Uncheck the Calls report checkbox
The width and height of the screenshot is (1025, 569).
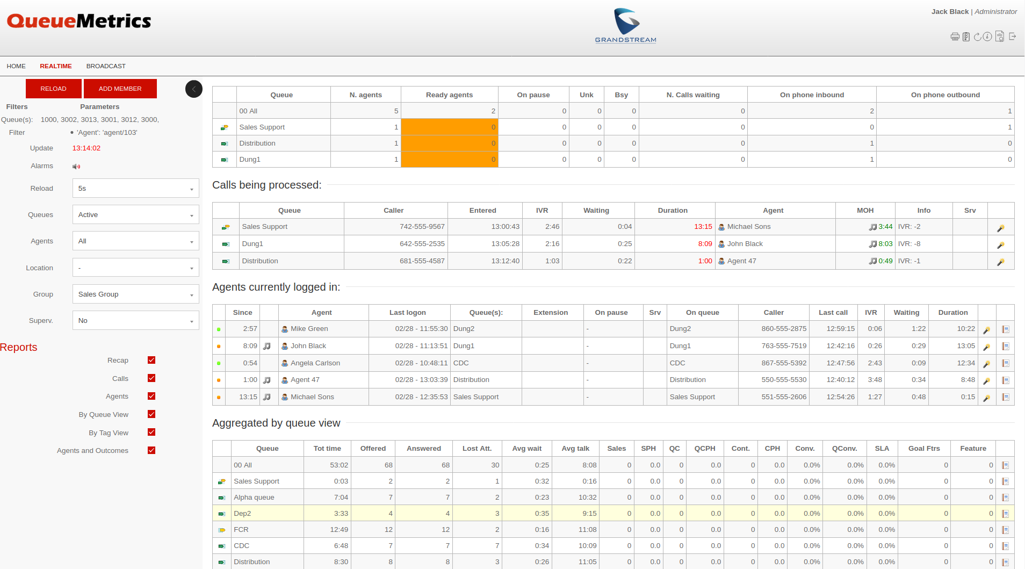click(x=151, y=378)
